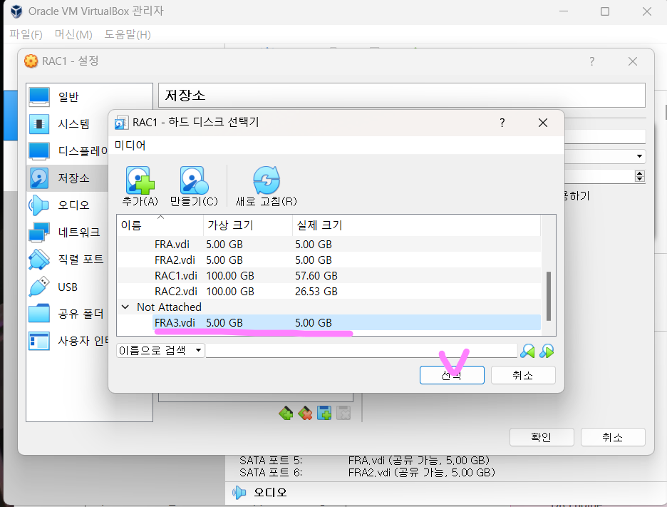Close the hard disk selector dialog
667x507 pixels.
click(543, 123)
